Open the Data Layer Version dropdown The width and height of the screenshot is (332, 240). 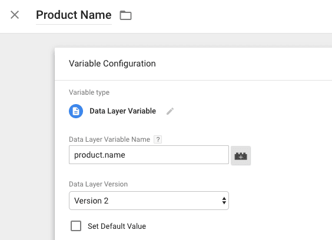pos(149,201)
